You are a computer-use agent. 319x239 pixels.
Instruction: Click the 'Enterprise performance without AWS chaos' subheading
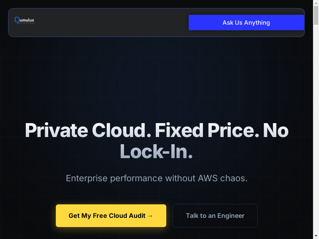[157, 178]
